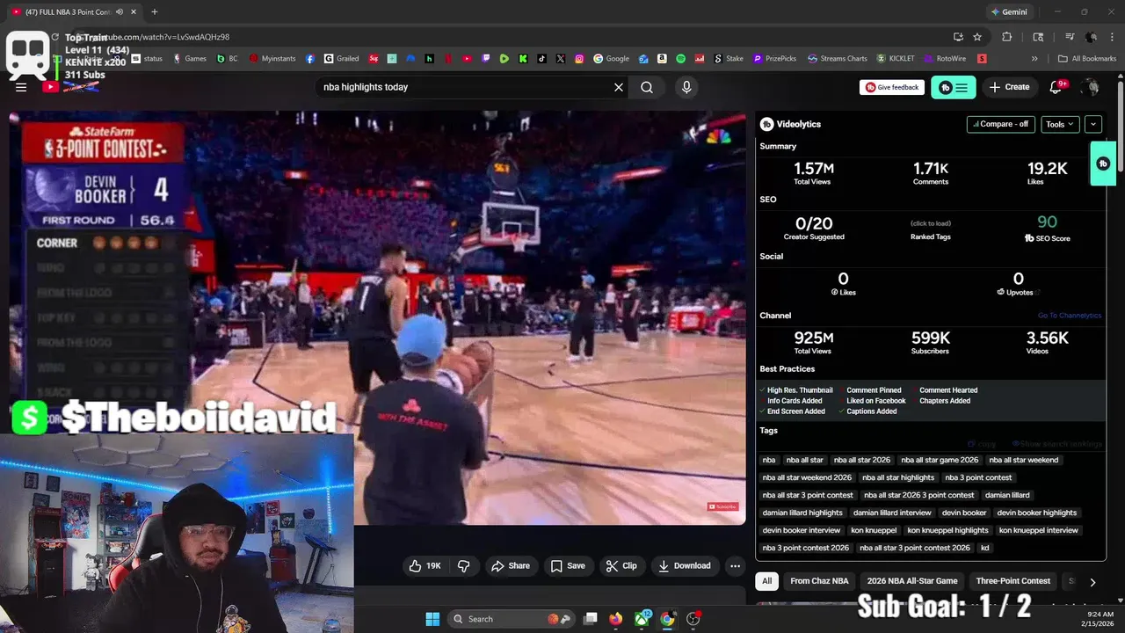
Task: Click Chrome icon on the taskbar
Action: pyautogui.click(x=668, y=619)
